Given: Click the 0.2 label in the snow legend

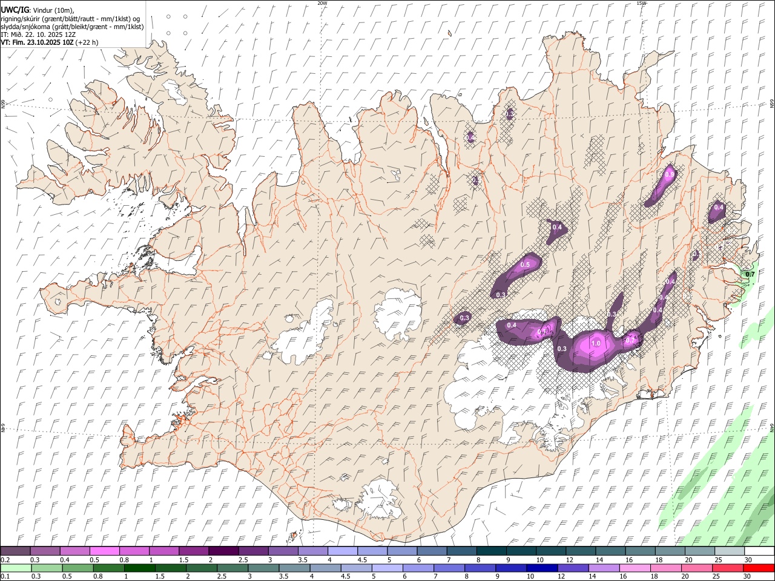Looking at the screenshot, I should (x=5, y=560).
